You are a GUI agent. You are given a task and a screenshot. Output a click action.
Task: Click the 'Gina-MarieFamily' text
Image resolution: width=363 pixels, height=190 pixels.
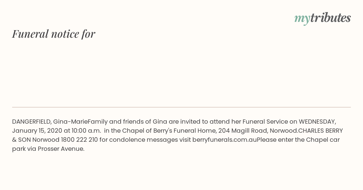pyautogui.click(x=80, y=122)
